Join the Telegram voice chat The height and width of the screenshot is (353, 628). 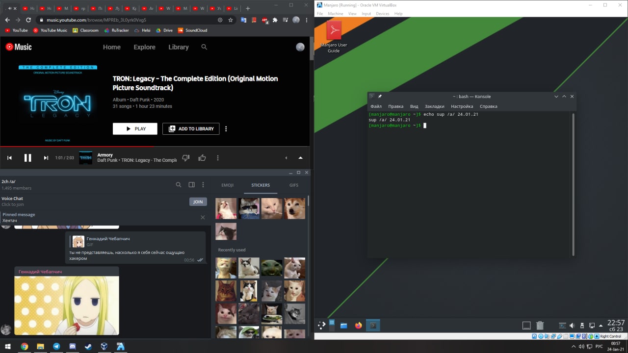coord(198,202)
